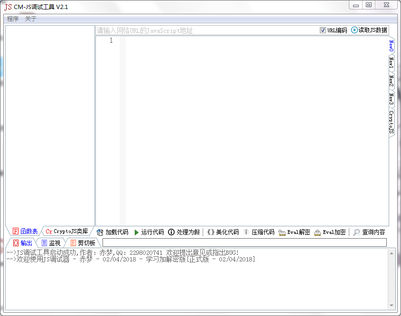This screenshot has width=401, height=316.
Task: Focus the JavaScript URL address field
Action: point(206,30)
